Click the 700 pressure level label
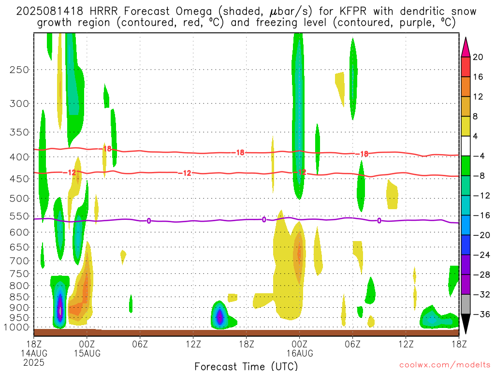This screenshot has height=371, width=495. coord(19,261)
